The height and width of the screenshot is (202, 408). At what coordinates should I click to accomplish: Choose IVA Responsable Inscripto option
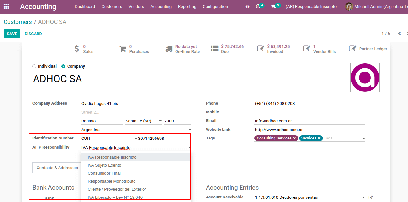click(x=136, y=157)
